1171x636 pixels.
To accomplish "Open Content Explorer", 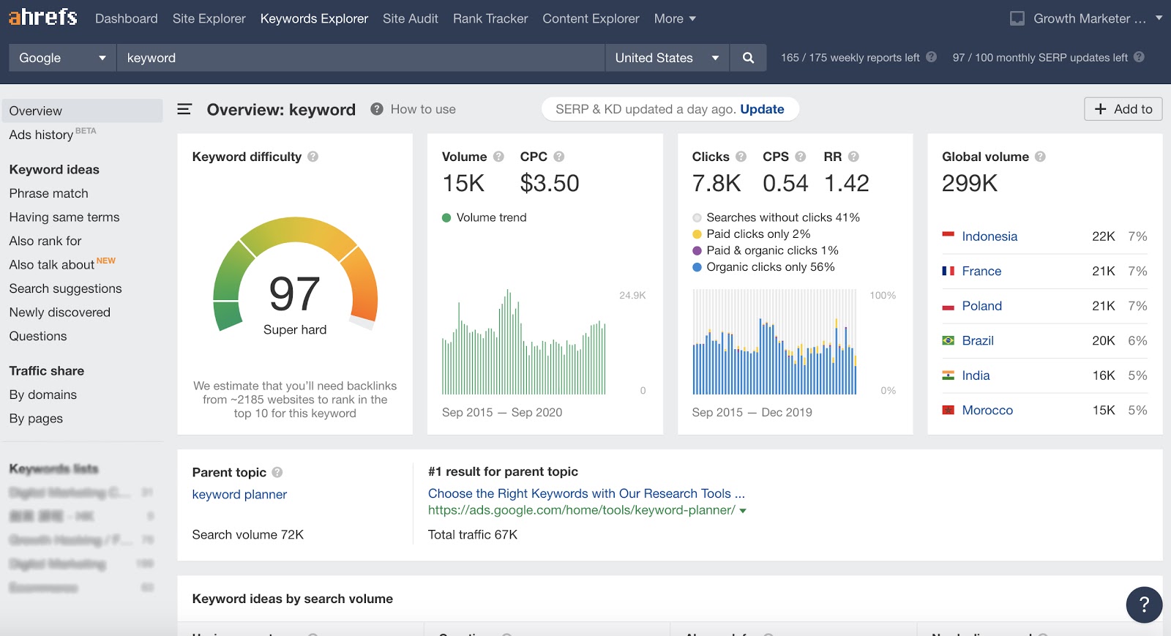I will 591,18.
